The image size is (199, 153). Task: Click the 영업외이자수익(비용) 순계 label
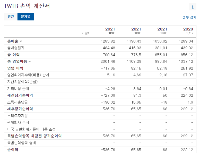(x=28, y=75)
